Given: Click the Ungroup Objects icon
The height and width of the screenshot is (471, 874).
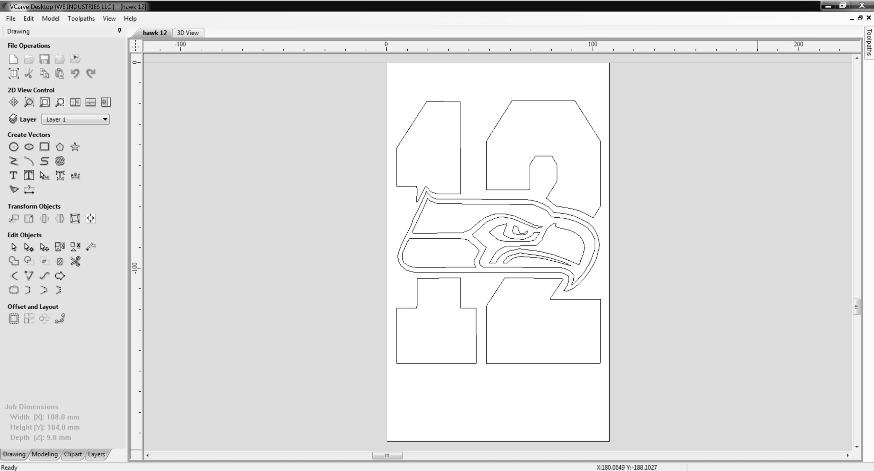Looking at the screenshot, I should 75,247.
